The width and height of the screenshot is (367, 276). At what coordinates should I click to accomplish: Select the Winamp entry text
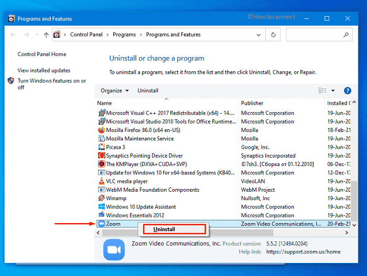point(116,198)
